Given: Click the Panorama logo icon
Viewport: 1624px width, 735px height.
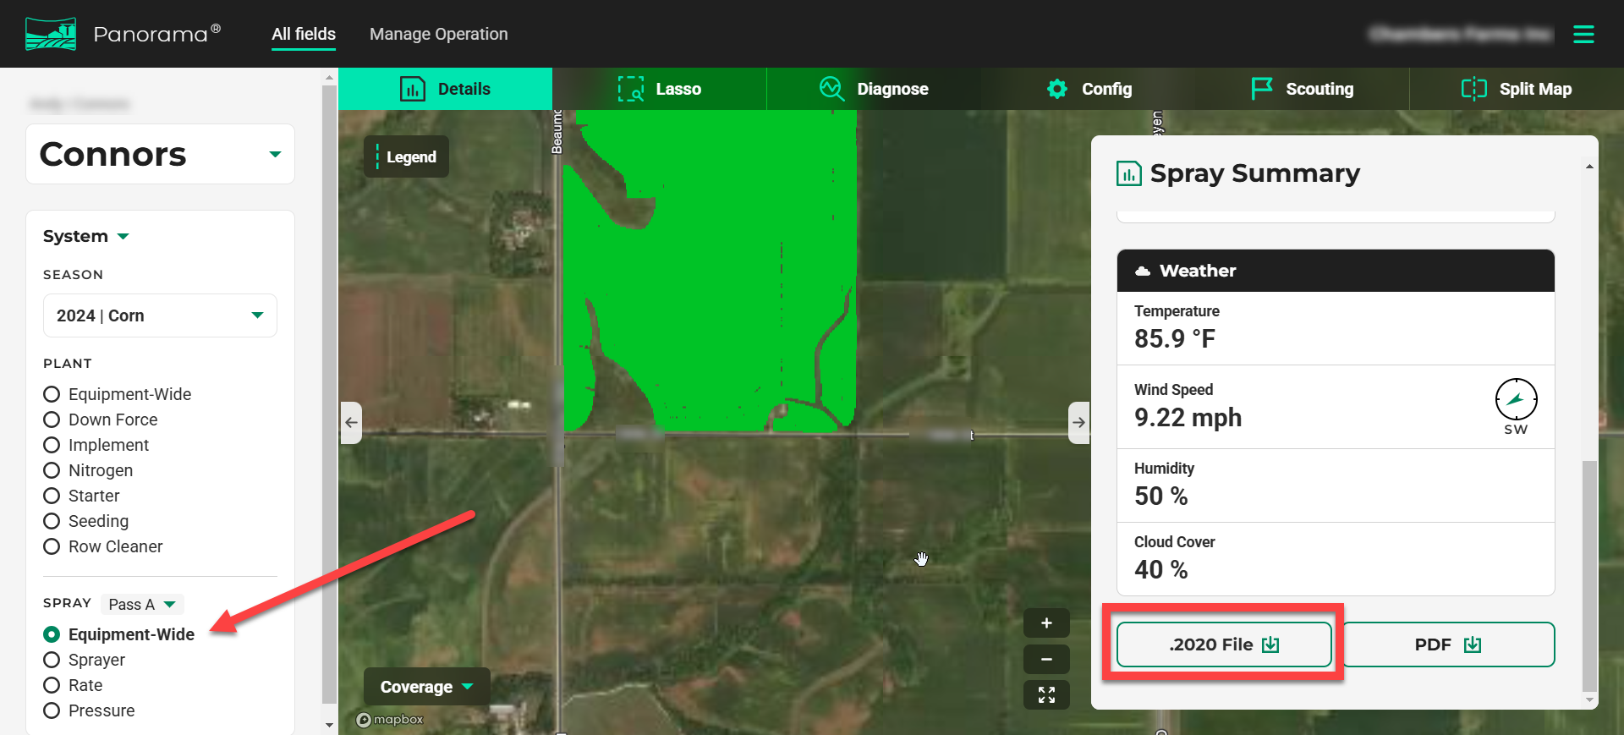Looking at the screenshot, I should [x=51, y=34].
